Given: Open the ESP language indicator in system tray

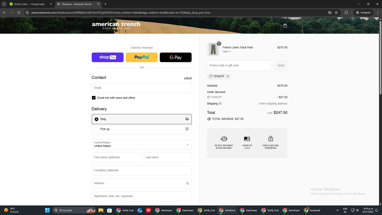Looking at the screenshot, I should 345,210.
